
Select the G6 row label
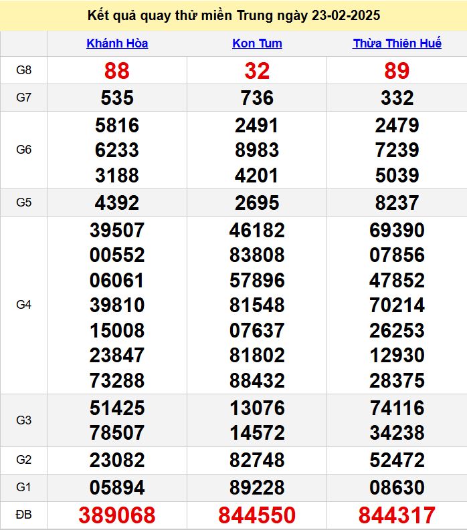(23, 150)
